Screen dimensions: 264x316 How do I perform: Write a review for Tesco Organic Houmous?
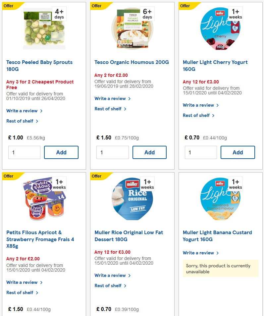(110, 98)
